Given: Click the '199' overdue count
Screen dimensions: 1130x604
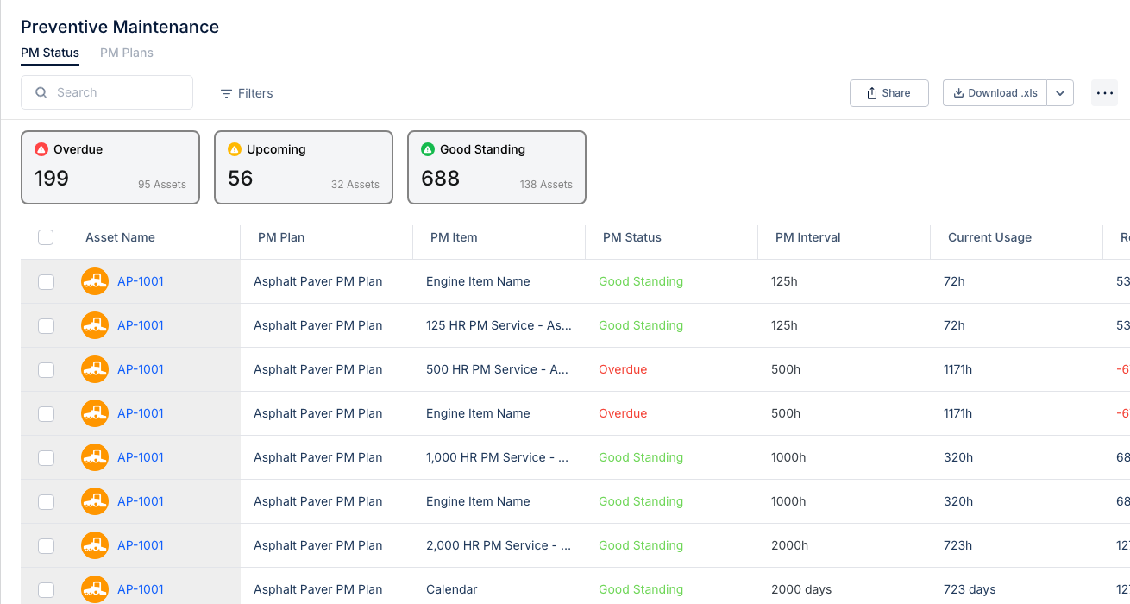Looking at the screenshot, I should (52, 179).
